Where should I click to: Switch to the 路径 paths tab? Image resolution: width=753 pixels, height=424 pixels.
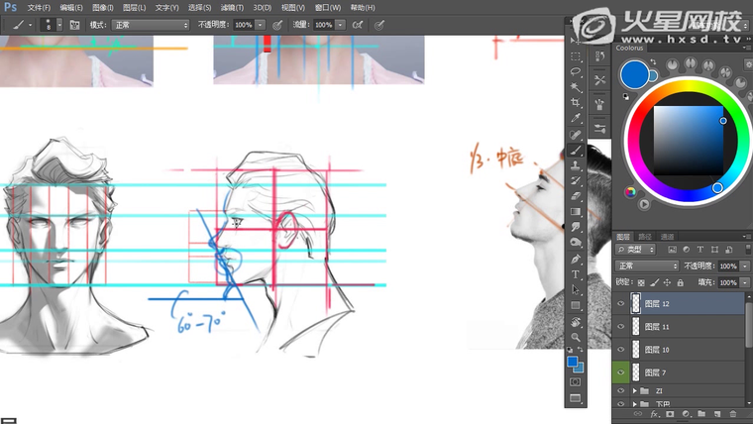pos(645,237)
